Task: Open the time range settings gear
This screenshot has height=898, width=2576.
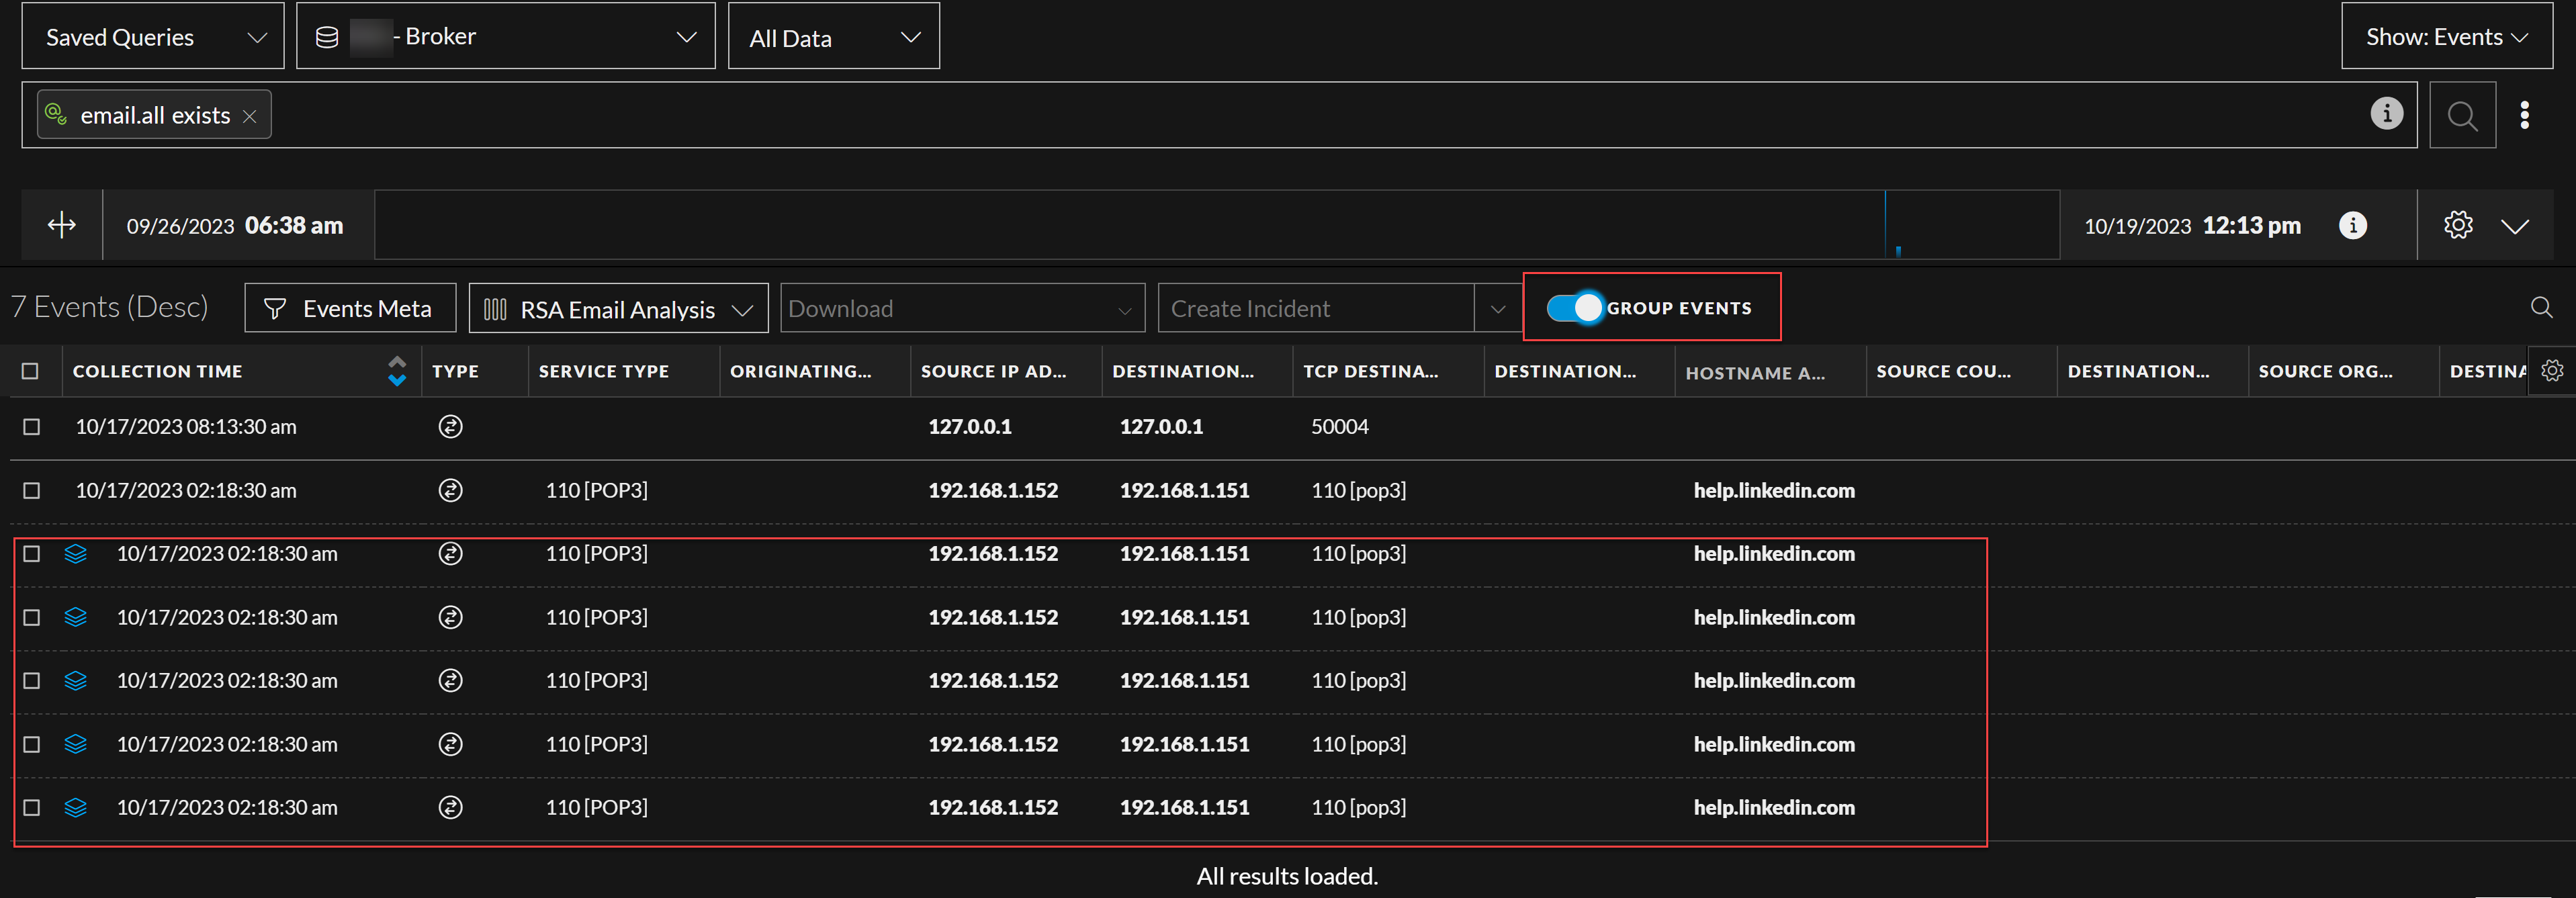Action: click(2458, 225)
